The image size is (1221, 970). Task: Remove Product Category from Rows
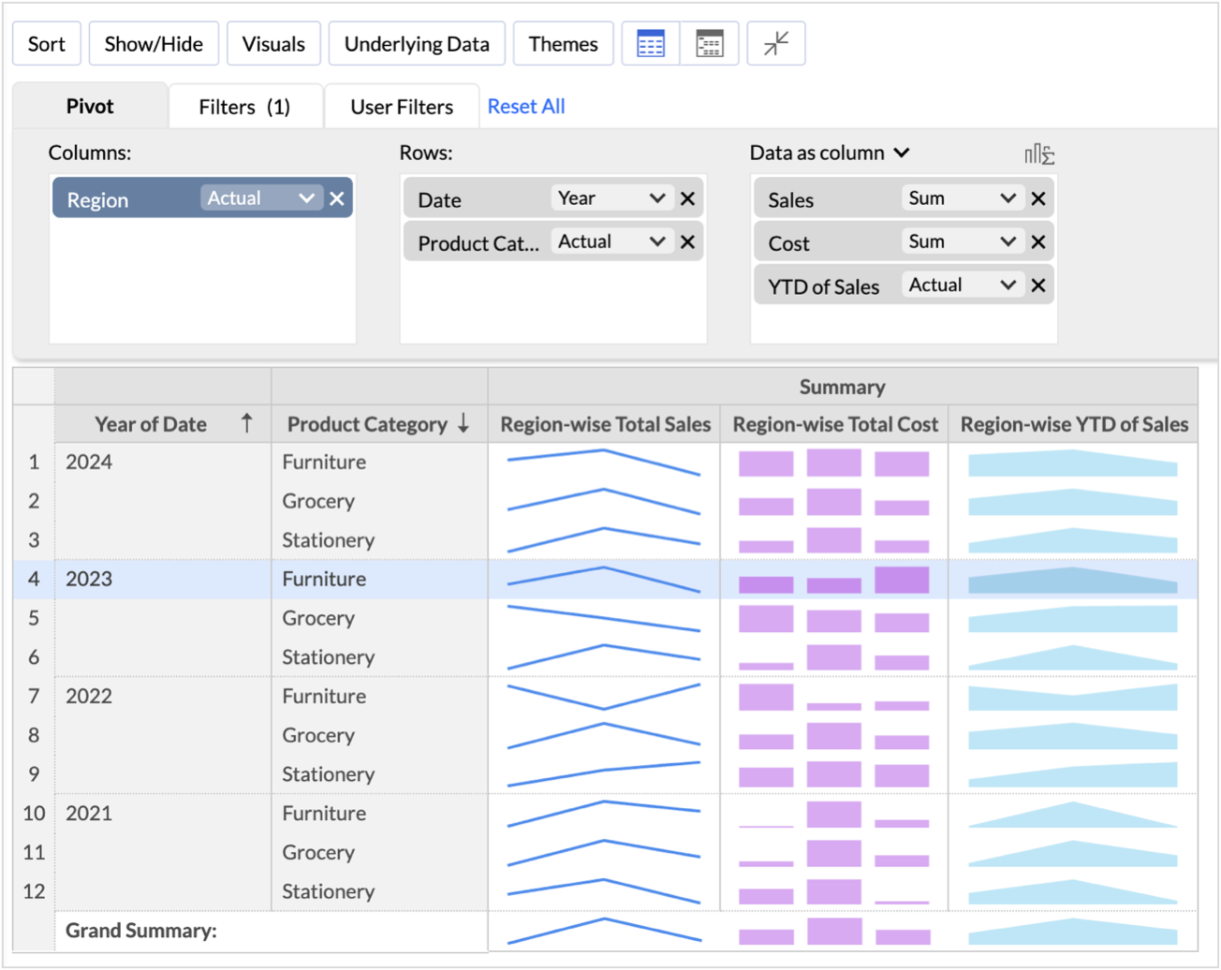[688, 242]
